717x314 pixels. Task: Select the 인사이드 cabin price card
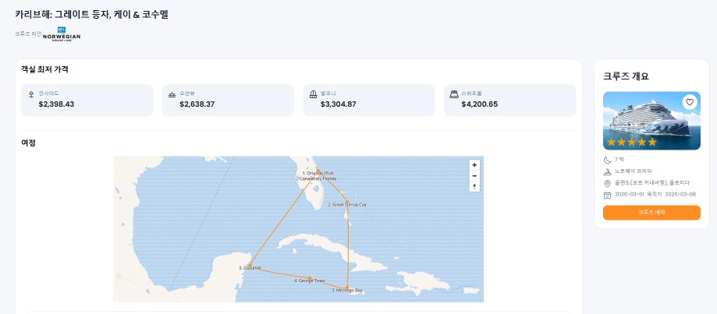[87, 100]
